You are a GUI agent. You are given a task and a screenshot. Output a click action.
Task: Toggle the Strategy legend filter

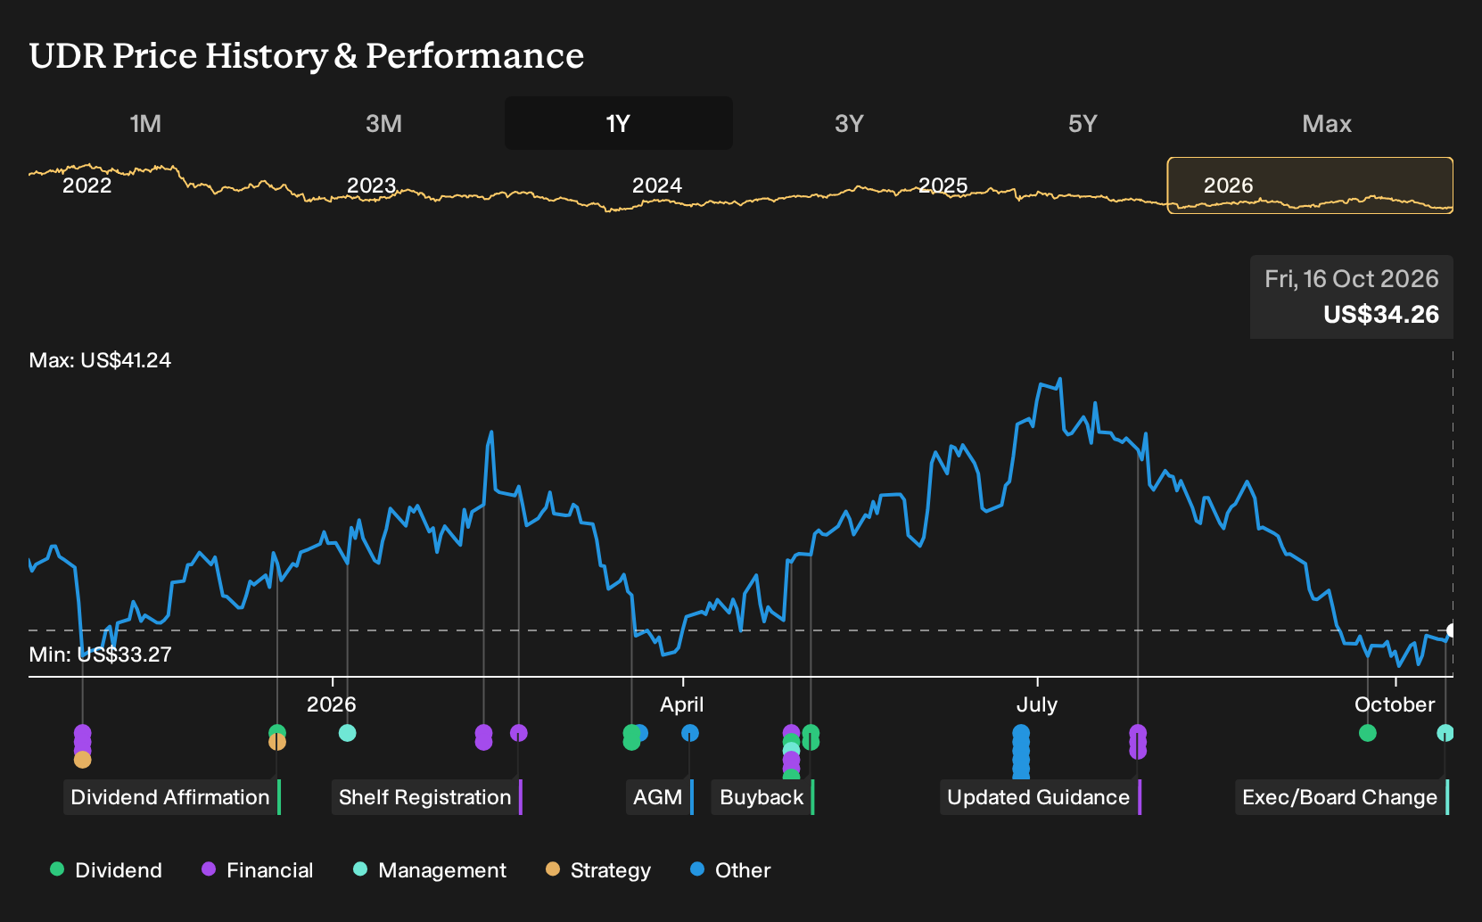coord(598,870)
